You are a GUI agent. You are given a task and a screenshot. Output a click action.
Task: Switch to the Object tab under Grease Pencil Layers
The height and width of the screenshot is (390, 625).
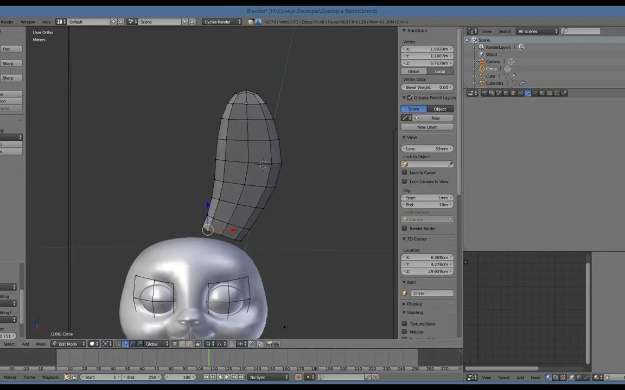(x=439, y=109)
